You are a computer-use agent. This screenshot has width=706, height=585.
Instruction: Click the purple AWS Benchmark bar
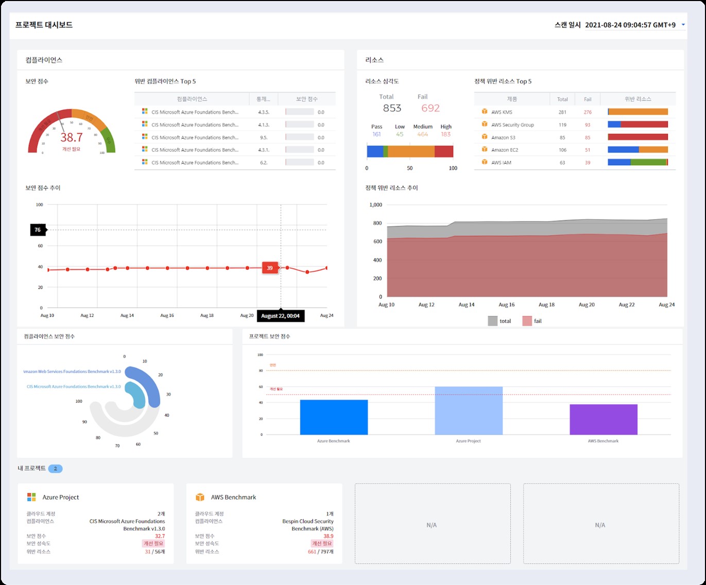point(603,419)
